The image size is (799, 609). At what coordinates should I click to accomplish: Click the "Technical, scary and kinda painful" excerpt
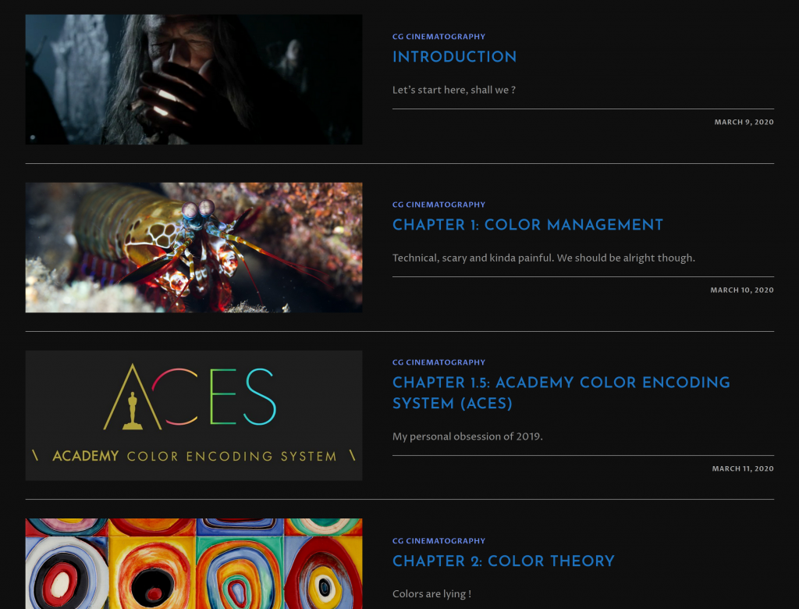544,258
